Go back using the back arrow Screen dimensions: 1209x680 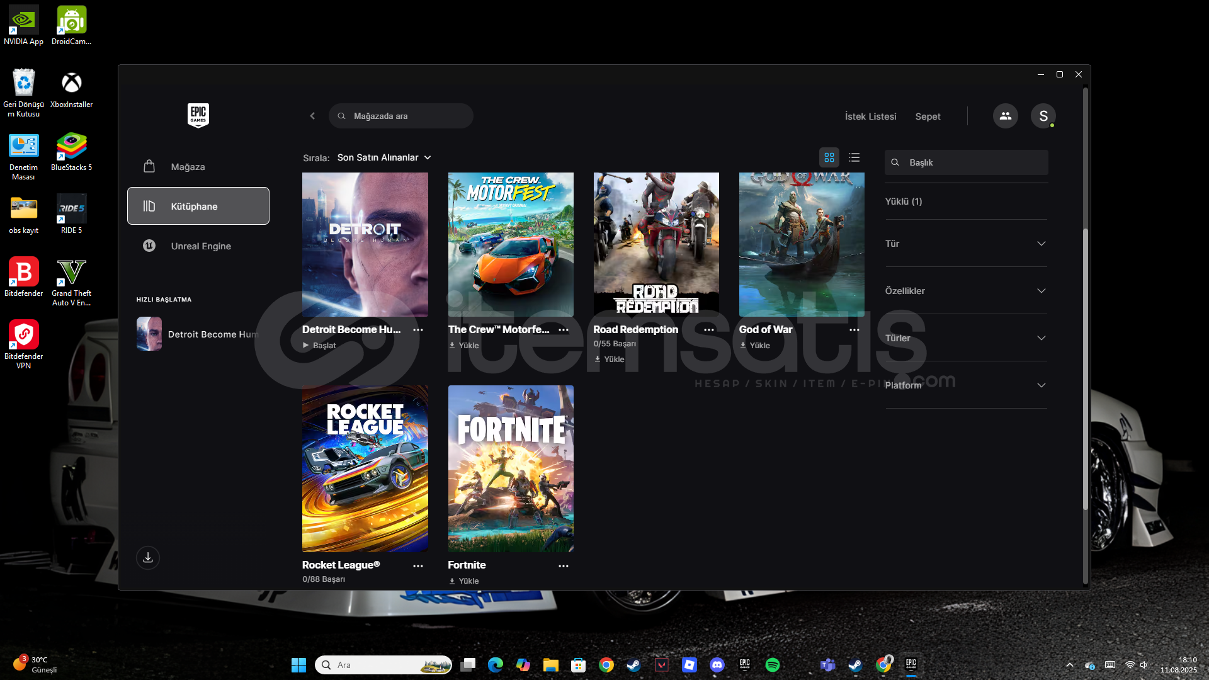tap(312, 116)
